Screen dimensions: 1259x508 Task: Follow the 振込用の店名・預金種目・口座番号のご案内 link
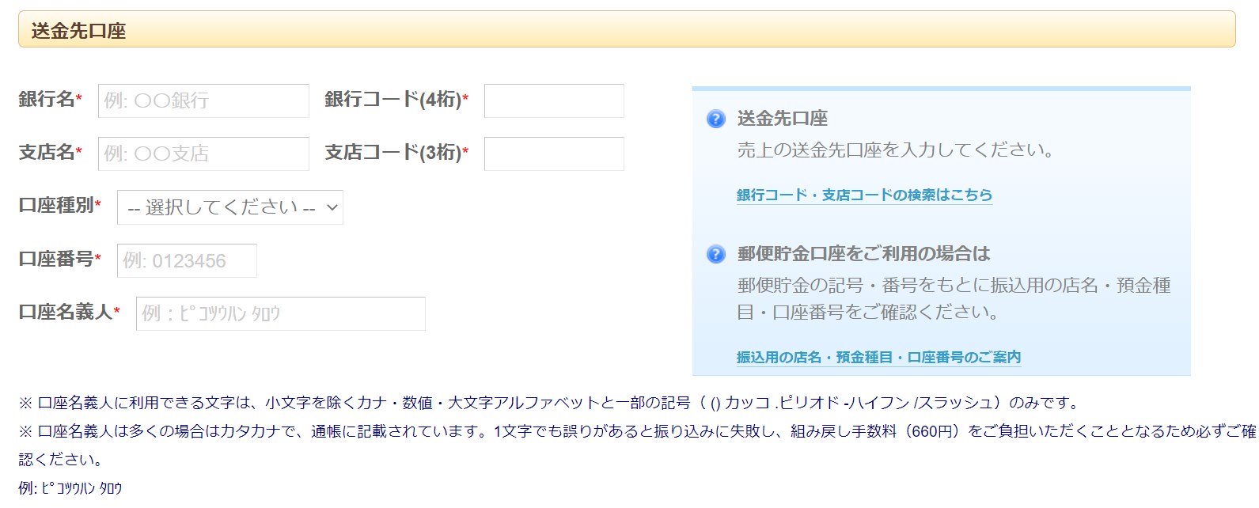[x=878, y=357]
